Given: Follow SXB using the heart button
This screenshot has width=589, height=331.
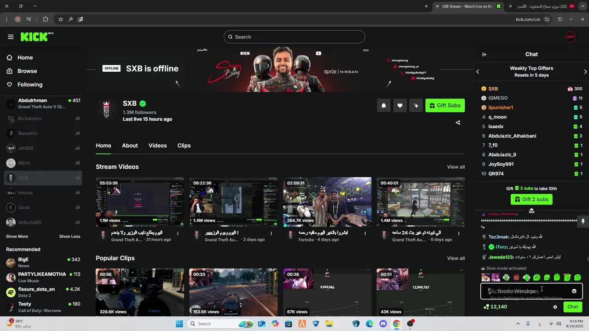Looking at the screenshot, I should click(x=400, y=106).
